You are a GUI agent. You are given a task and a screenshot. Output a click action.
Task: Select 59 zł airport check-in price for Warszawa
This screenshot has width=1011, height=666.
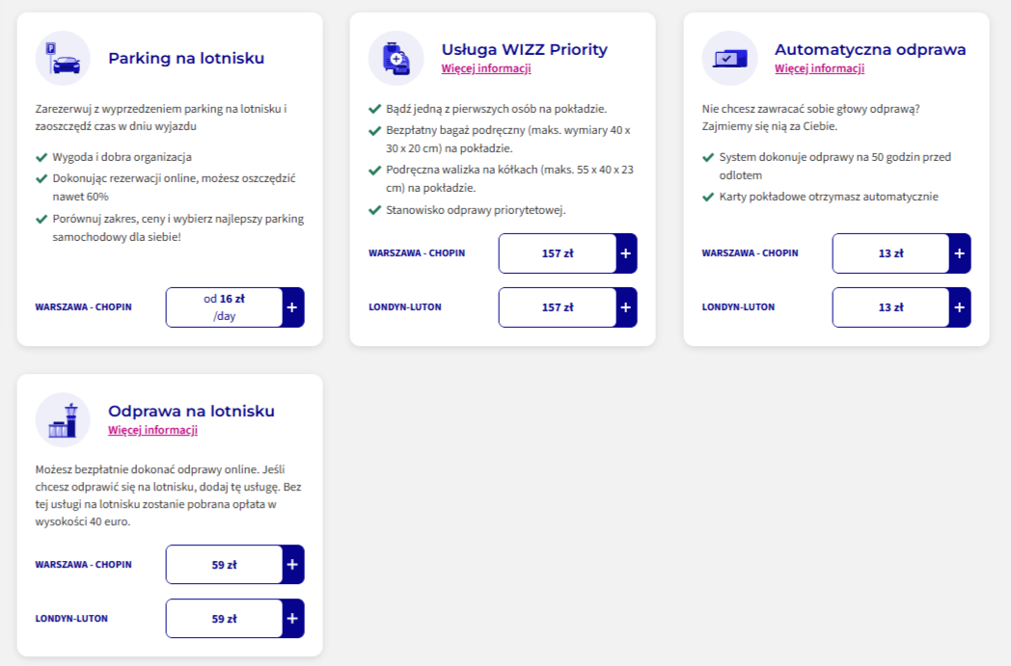225,564
